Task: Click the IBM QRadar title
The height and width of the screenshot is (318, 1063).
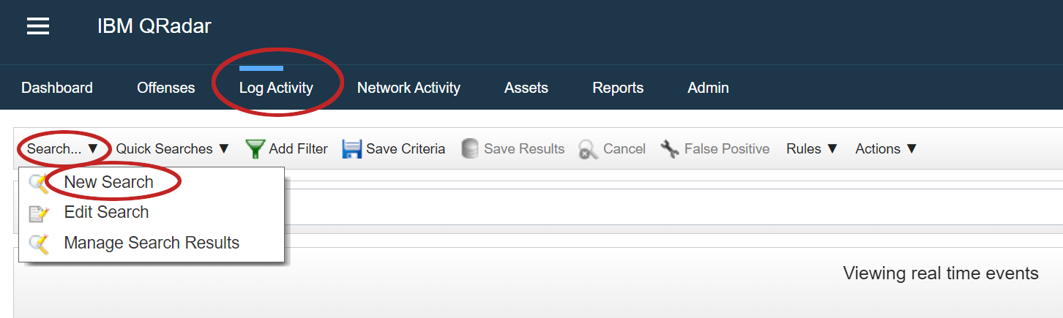Action: pos(154,26)
